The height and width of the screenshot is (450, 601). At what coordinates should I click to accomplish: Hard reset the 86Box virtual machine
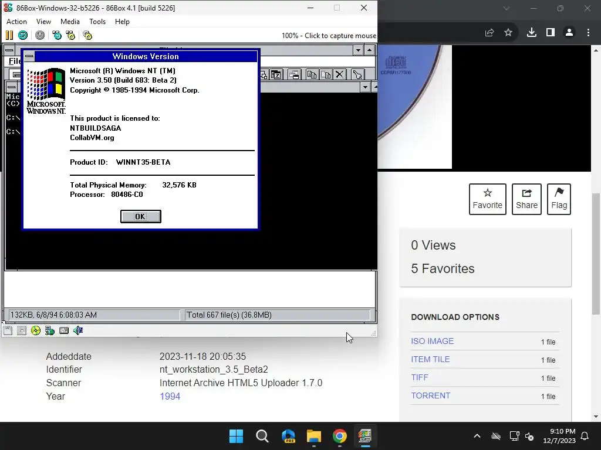23,36
